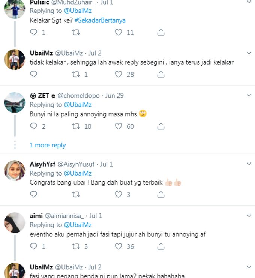255x278 pixels.
Task: Like ZET's "Bunyi ni la paling annoying" tweet
Action: pos(118,126)
